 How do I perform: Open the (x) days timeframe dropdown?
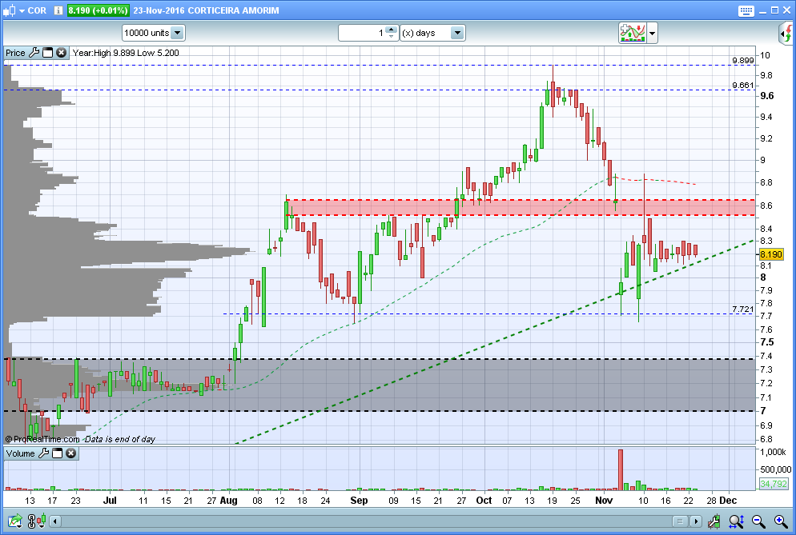pyautogui.click(x=457, y=33)
